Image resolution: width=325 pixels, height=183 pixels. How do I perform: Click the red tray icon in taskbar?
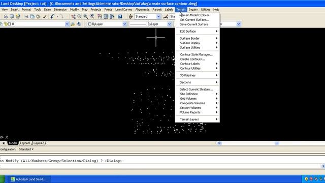[311, 179]
